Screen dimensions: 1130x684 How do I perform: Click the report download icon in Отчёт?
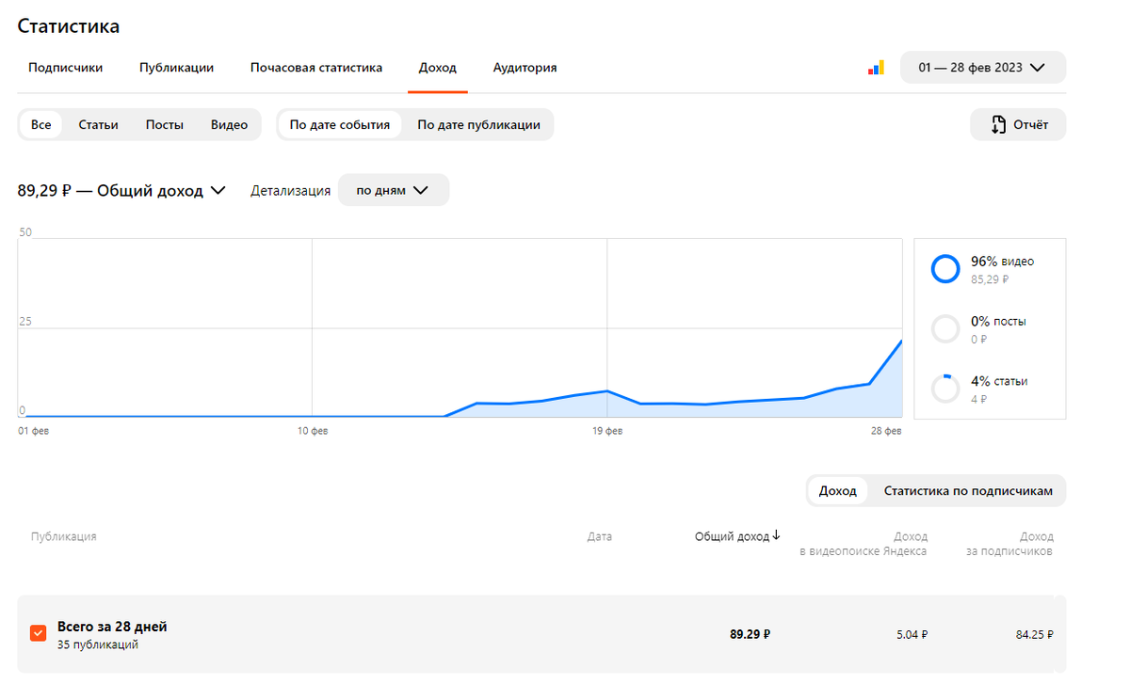(998, 125)
